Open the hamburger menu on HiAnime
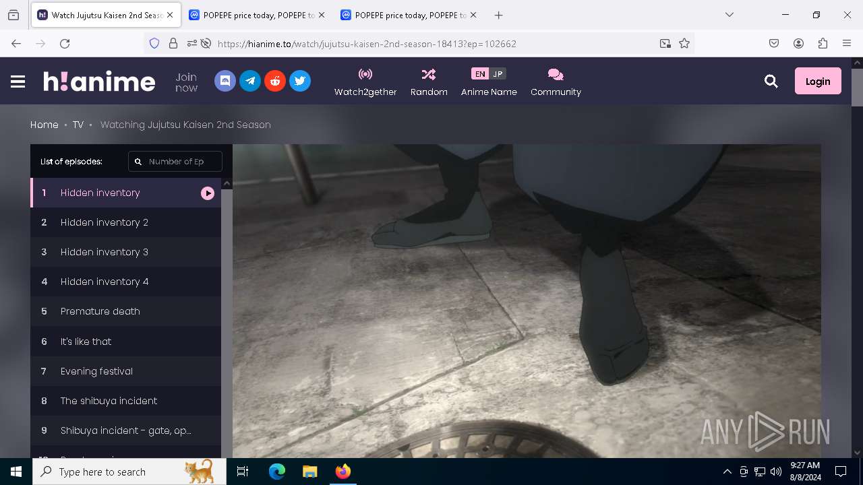The height and width of the screenshot is (485, 863). point(18,82)
